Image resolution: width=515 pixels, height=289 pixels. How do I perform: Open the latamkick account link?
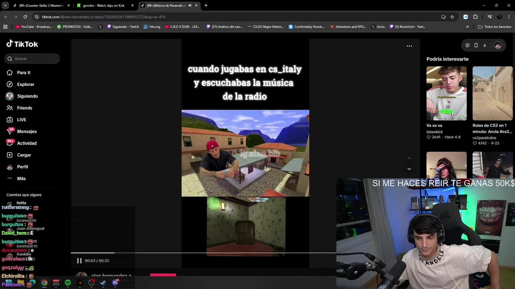click(435, 132)
